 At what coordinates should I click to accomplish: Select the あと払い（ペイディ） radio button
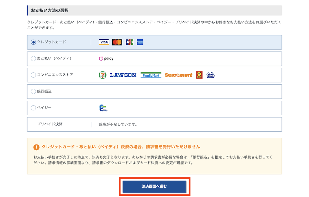tap(33, 59)
